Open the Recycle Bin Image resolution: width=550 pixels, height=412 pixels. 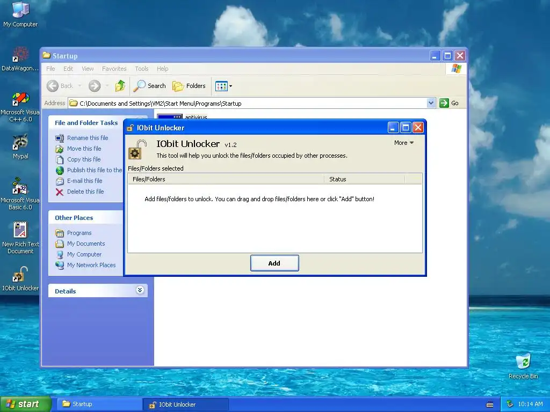point(523,366)
